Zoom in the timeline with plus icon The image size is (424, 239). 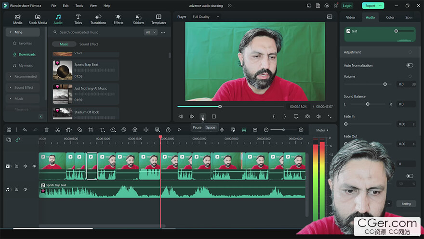[x=301, y=130]
